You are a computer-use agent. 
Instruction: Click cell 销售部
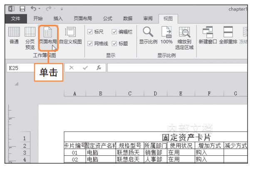click(x=155, y=152)
